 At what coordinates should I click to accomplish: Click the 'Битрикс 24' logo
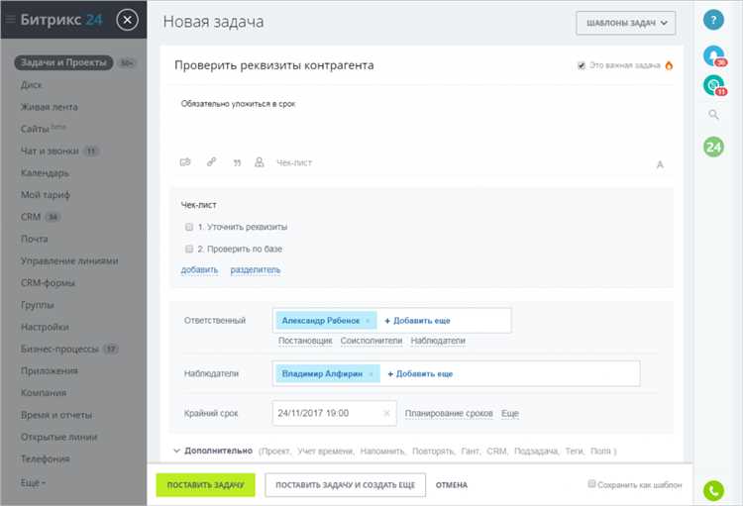[x=61, y=20]
